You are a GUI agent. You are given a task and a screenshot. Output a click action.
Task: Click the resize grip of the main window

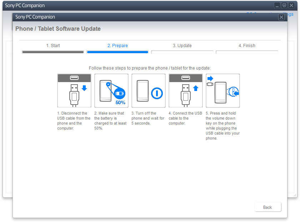coord(295,195)
